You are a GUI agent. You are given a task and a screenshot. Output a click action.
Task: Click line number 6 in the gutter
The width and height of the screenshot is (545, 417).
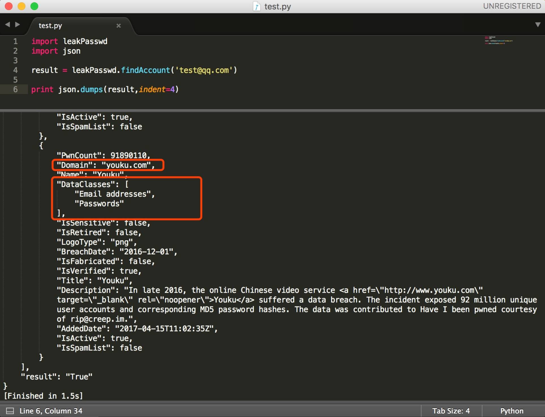point(15,89)
